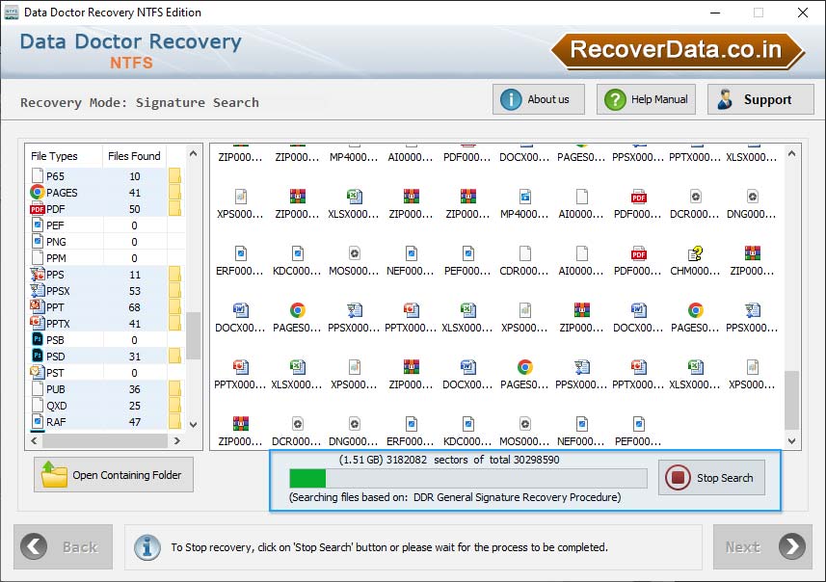Click the red PDF icon in File Types list
Image resolution: width=826 pixels, height=582 pixels.
tap(38, 209)
